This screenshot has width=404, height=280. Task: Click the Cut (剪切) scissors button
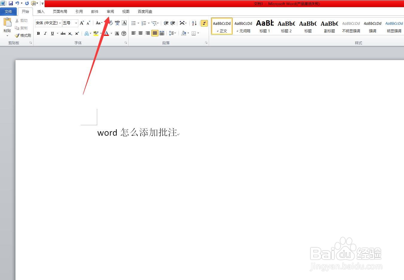pos(21,21)
